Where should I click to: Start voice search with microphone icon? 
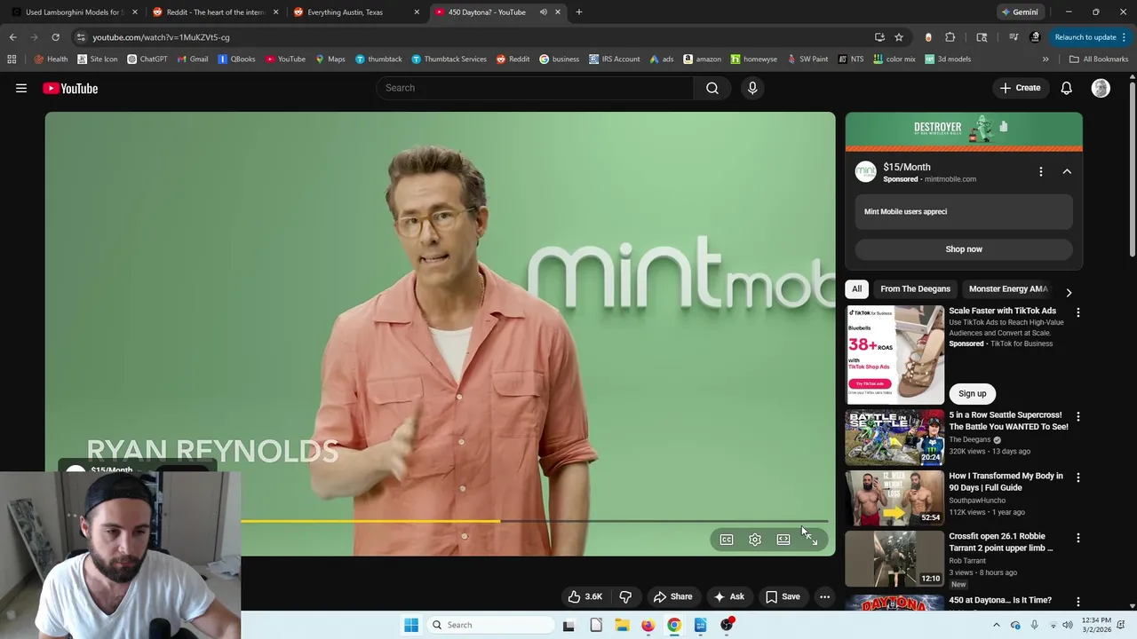[x=752, y=88]
